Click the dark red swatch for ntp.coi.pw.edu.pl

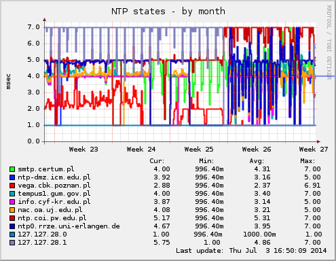point(12,218)
